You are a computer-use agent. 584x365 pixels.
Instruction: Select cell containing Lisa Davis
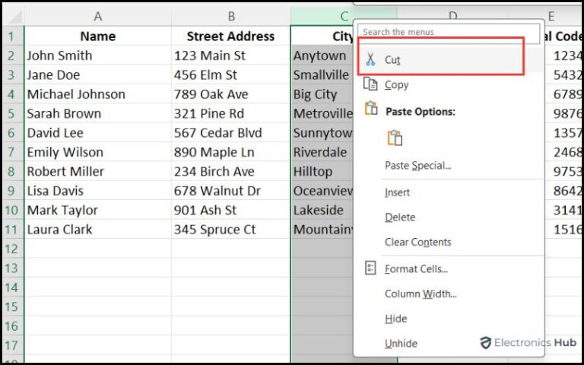click(97, 191)
